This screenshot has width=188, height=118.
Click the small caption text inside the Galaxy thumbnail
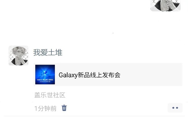(x=45, y=80)
